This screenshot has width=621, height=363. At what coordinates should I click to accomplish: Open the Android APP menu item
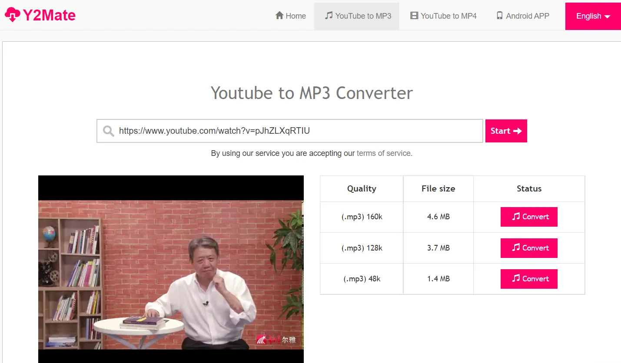tap(523, 16)
